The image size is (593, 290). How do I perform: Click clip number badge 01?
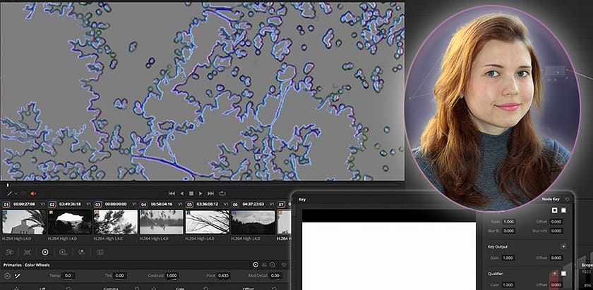[x=6, y=204]
